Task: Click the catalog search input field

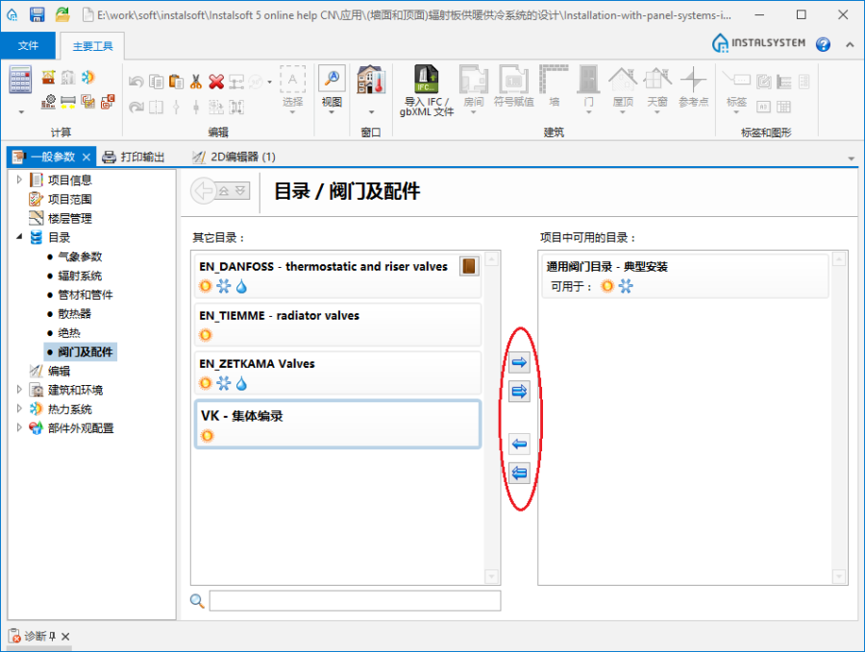Action: [x=355, y=601]
